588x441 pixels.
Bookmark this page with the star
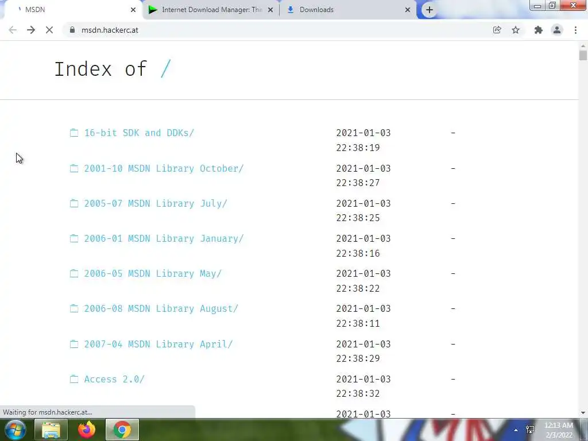516,30
